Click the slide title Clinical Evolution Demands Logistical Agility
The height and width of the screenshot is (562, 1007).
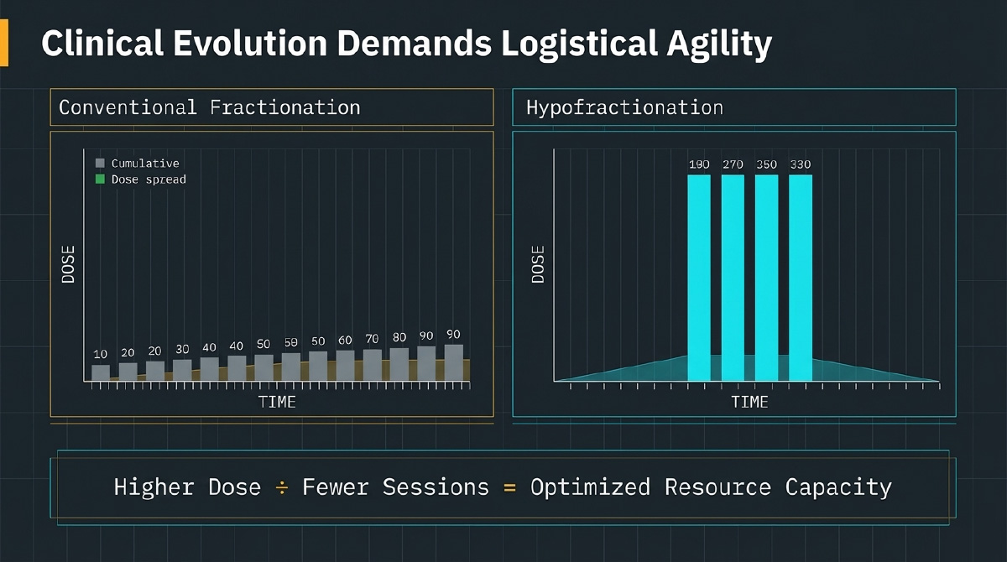pos(406,44)
